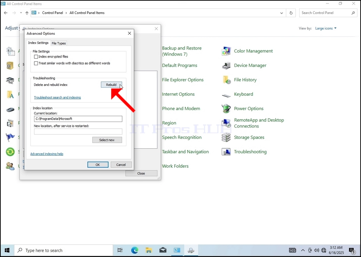Click the Up one level arrow
361x257 pixels.
pyautogui.click(x=27, y=13)
